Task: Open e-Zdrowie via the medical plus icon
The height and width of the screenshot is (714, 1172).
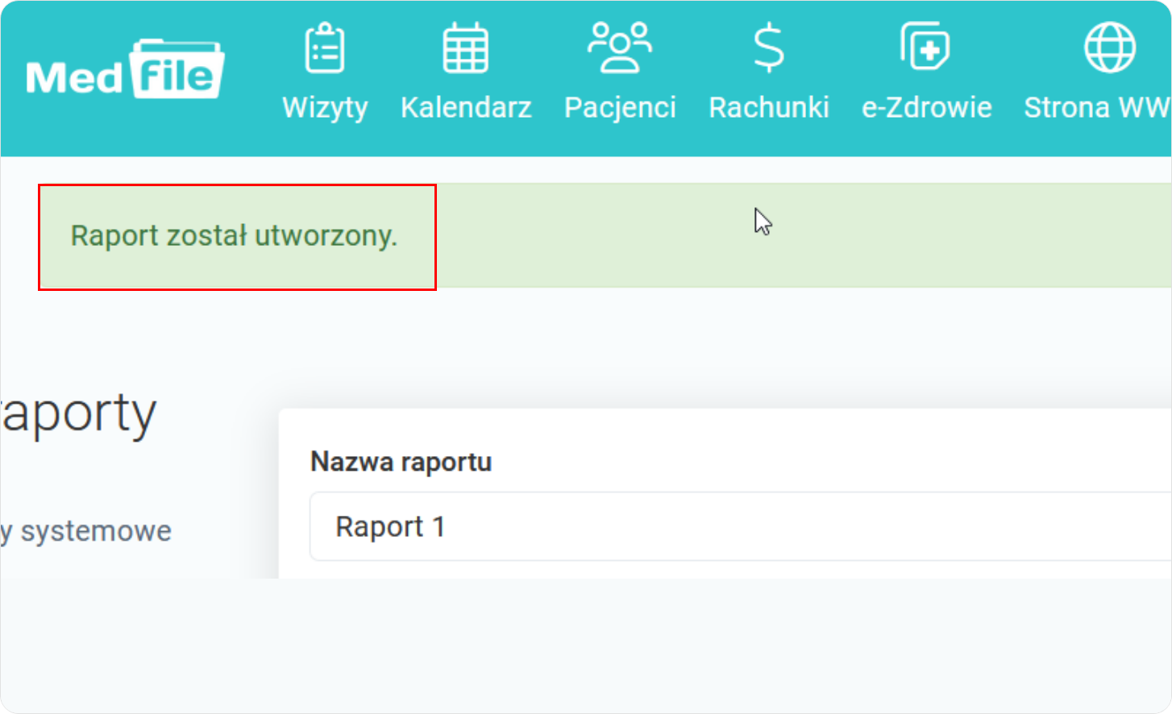Action: [925, 47]
